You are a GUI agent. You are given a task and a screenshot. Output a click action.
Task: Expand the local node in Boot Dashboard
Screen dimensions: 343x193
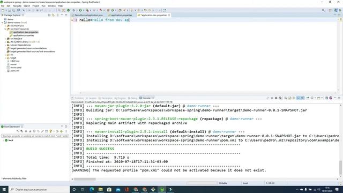(x=3, y=140)
